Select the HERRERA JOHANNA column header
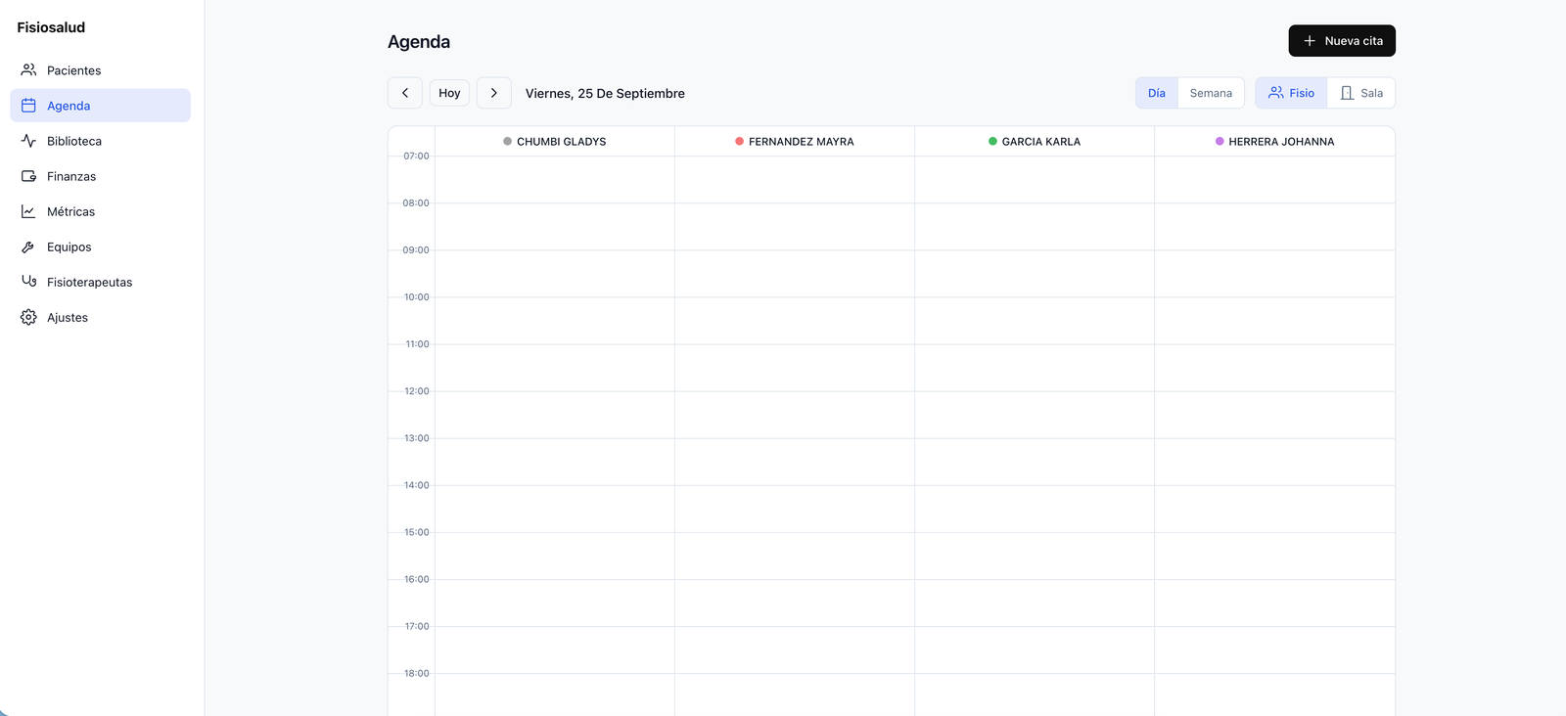The width and height of the screenshot is (1566, 716). click(x=1274, y=141)
